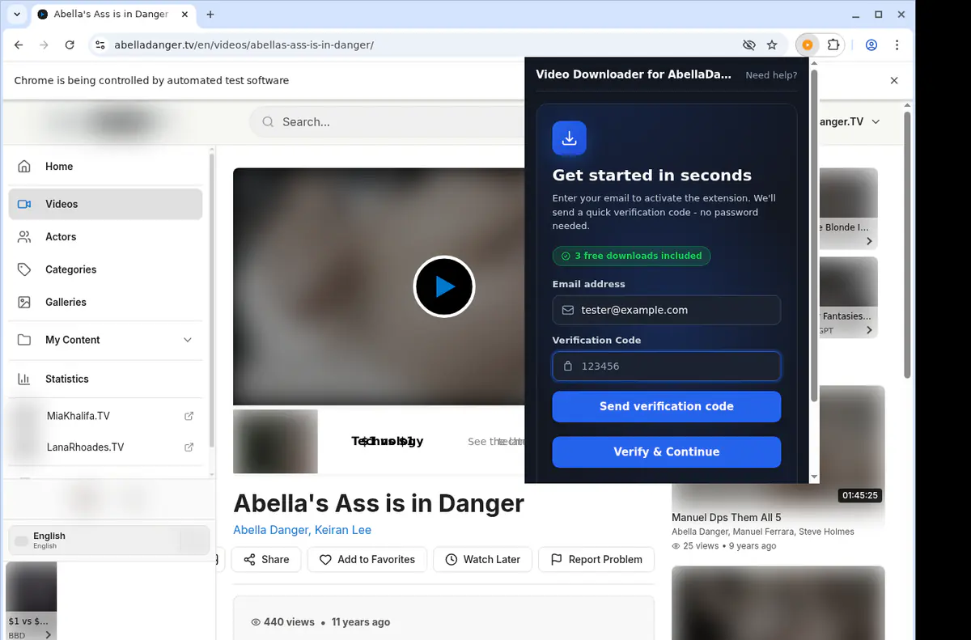Bookmark this page with star icon
Viewport: 971px width, 640px height.
pos(772,45)
